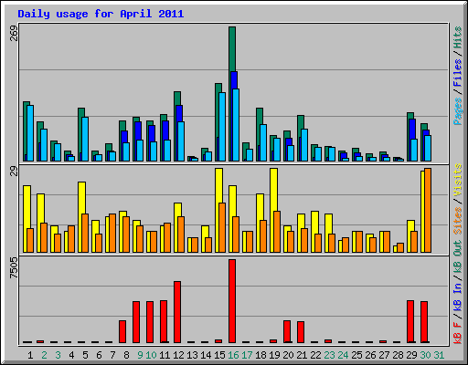Click the red 'kB F' legend label
468x365 pixels.
point(457,333)
